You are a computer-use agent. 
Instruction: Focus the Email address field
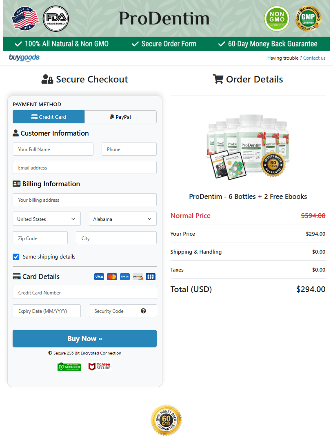point(84,167)
